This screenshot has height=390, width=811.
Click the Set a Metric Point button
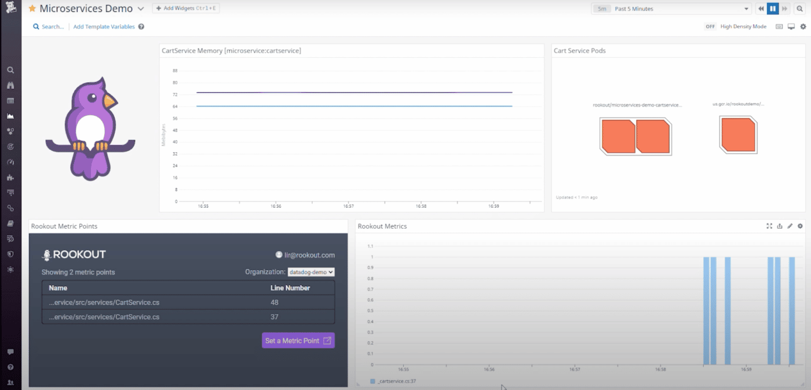(x=298, y=340)
